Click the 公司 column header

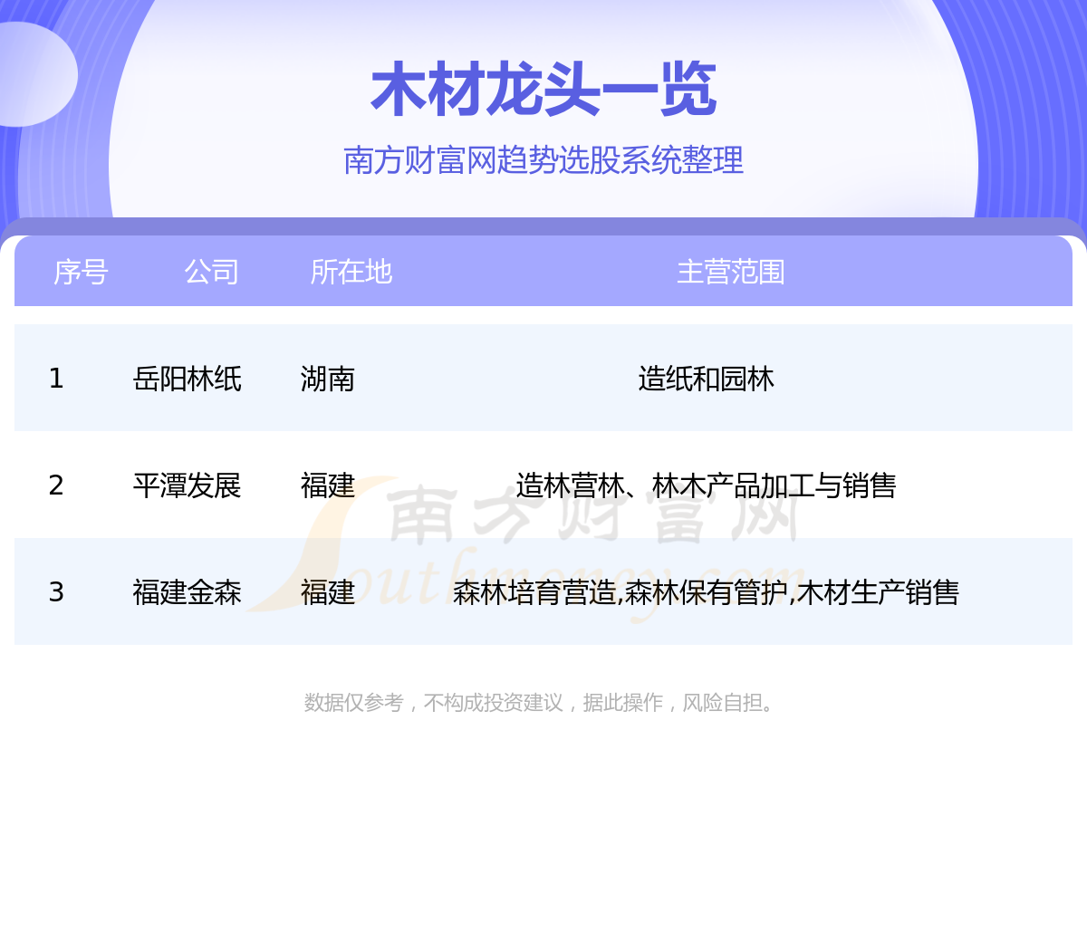click(212, 272)
